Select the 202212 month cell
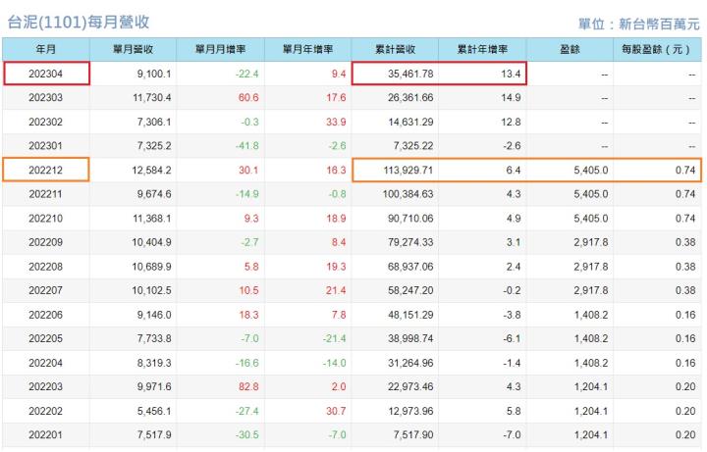This screenshot has height=452, width=707. coord(46,171)
